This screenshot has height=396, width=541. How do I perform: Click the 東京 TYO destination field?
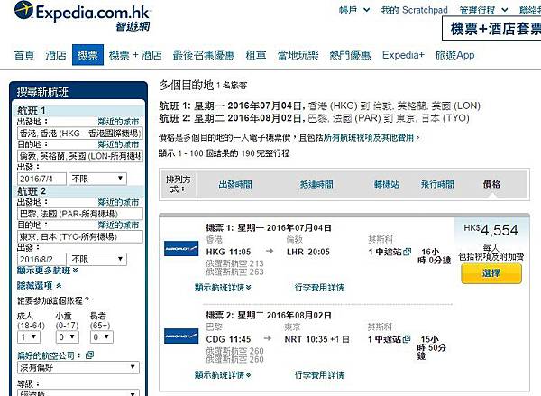coord(80,236)
